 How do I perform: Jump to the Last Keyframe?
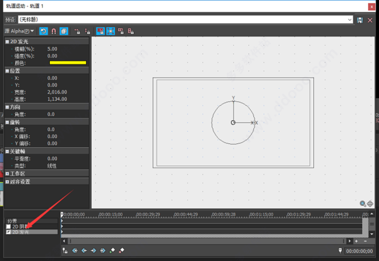[103, 251]
